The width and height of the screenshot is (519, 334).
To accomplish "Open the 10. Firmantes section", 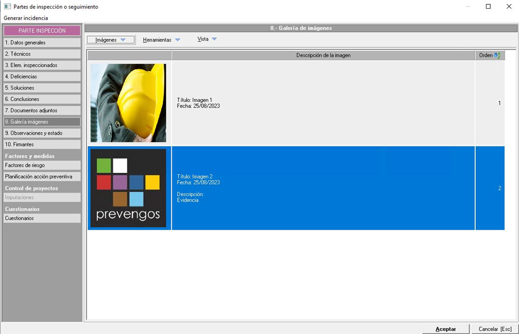I will point(42,145).
